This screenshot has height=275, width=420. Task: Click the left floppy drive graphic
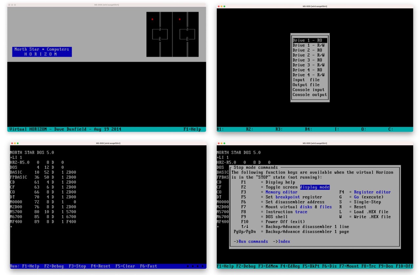159,34
